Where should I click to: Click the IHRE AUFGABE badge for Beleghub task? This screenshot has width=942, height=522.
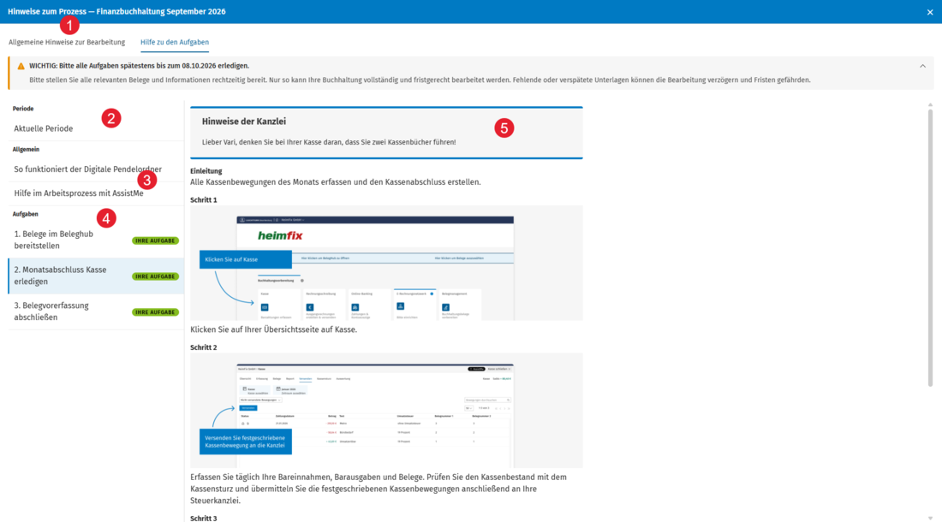156,240
